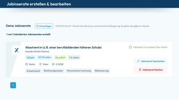This screenshot has width=179, height=100.
Task: Go to pagination page 1
Action: pos(13,85)
